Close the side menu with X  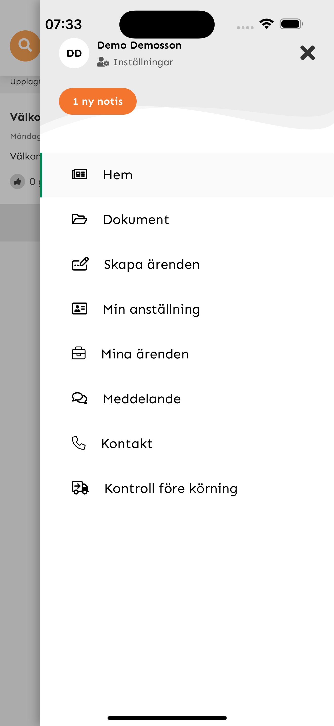[307, 53]
